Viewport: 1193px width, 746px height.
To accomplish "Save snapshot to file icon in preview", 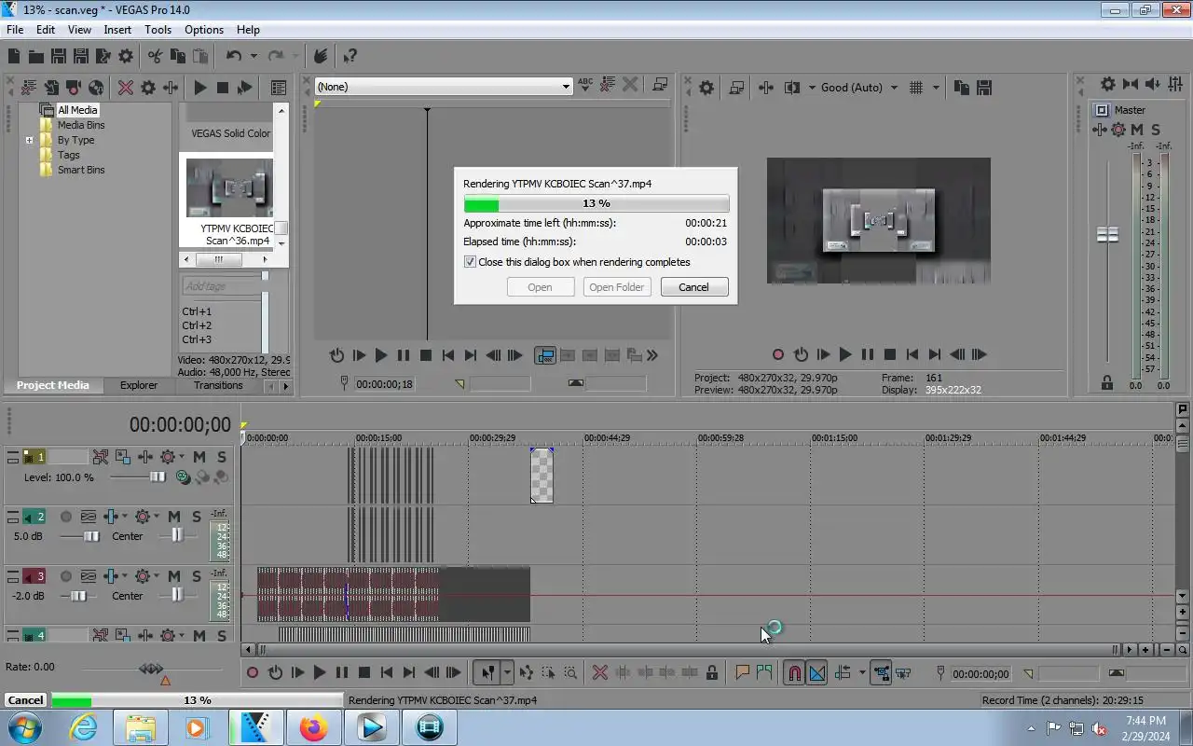I will click(984, 88).
